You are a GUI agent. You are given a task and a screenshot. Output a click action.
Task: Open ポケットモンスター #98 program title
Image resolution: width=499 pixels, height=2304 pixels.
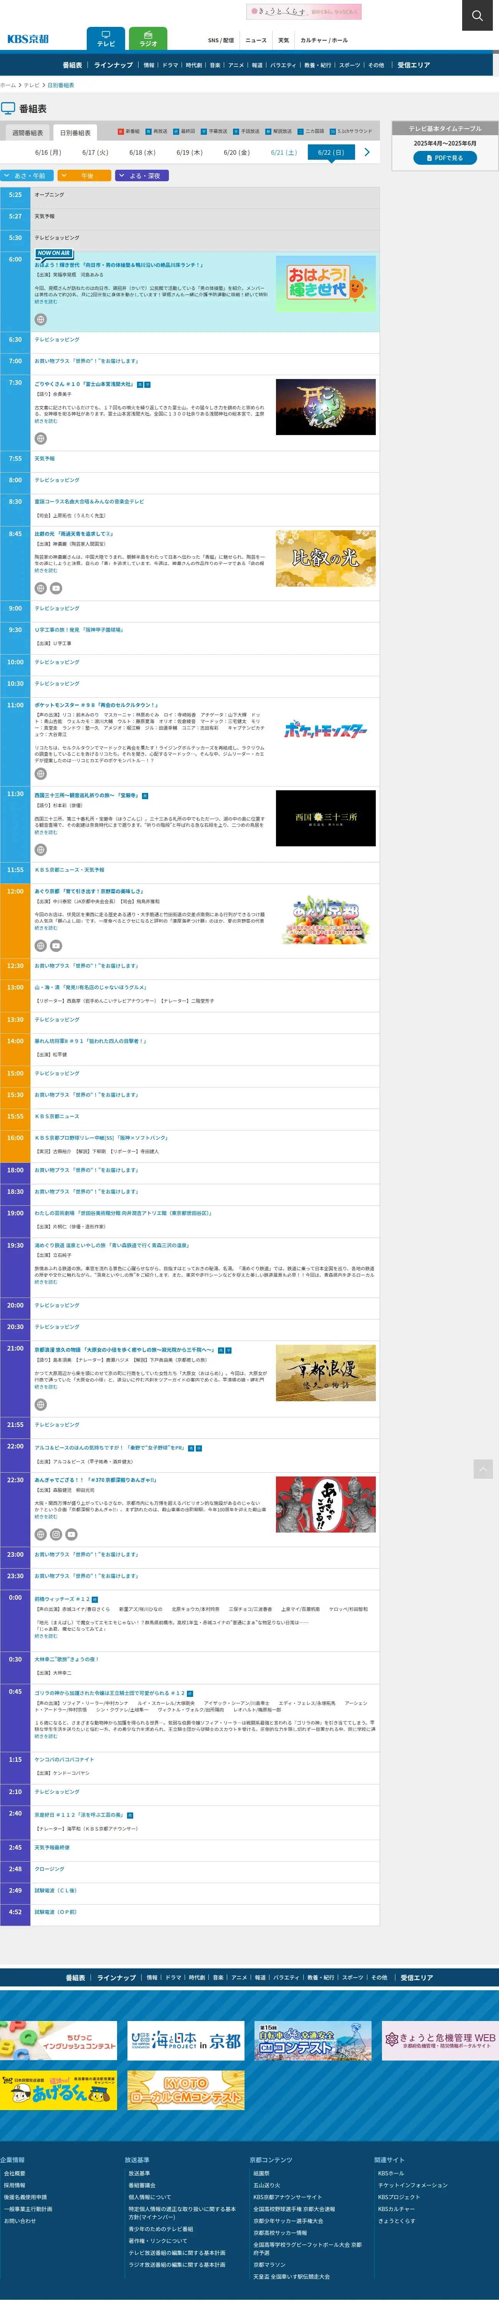(x=97, y=705)
